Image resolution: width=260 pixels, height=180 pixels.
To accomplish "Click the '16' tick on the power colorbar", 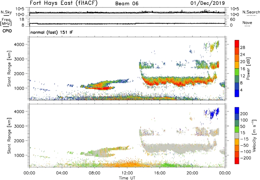I will (x=242, y=69).
